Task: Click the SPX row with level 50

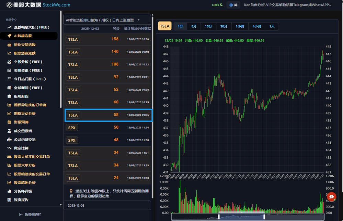Action: (108, 128)
